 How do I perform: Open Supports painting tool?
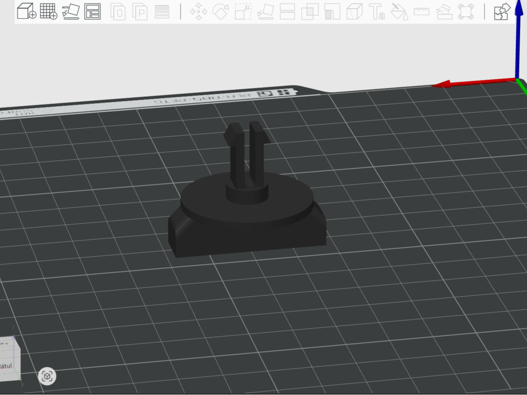[x=332, y=11]
